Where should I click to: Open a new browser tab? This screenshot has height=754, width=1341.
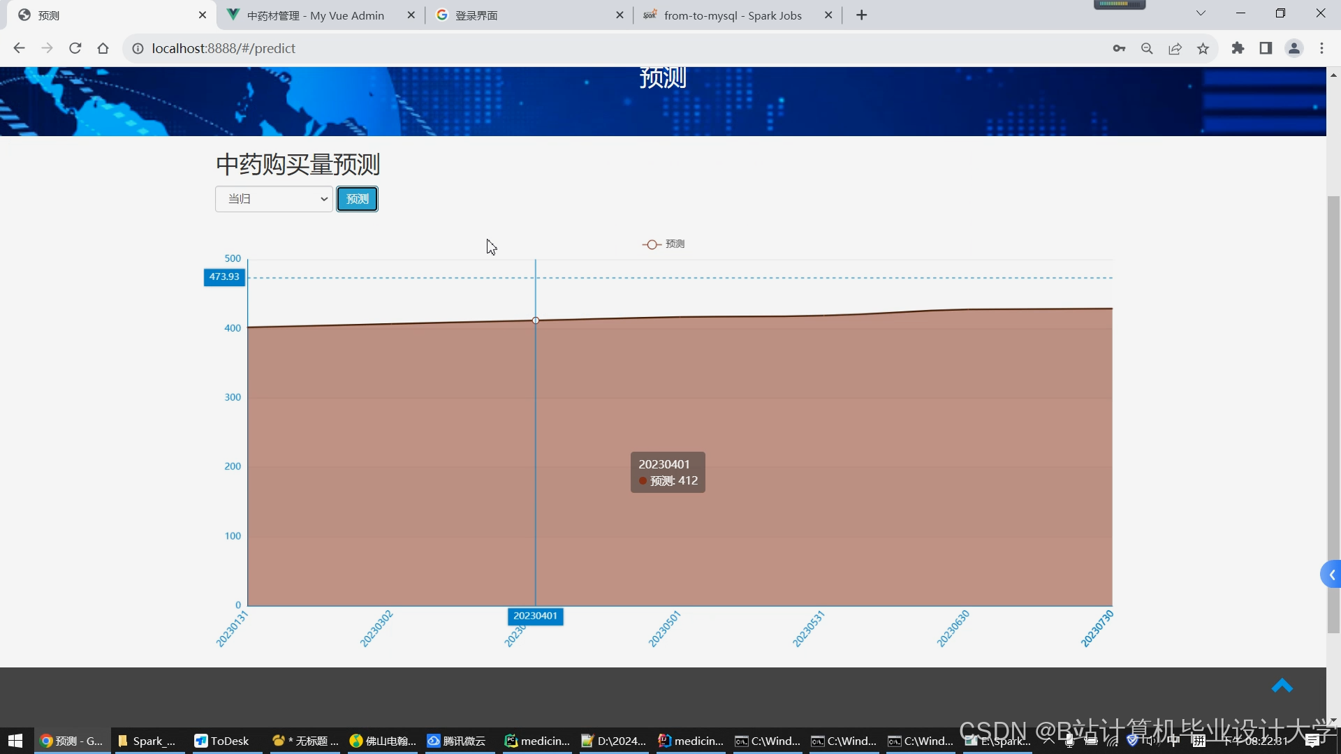coord(861,15)
